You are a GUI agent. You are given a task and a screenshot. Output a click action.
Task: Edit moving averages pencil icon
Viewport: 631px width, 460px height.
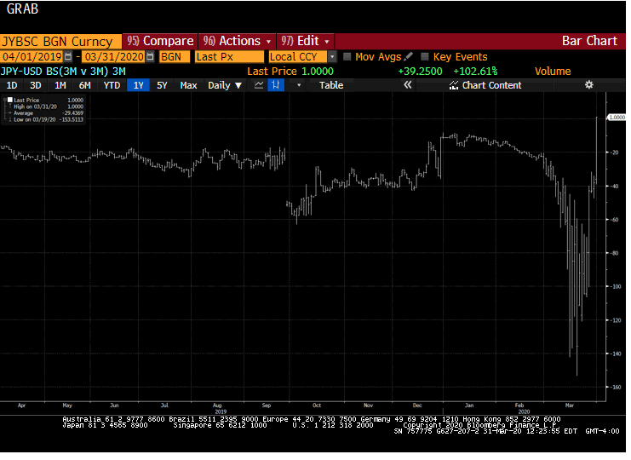tap(409, 56)
